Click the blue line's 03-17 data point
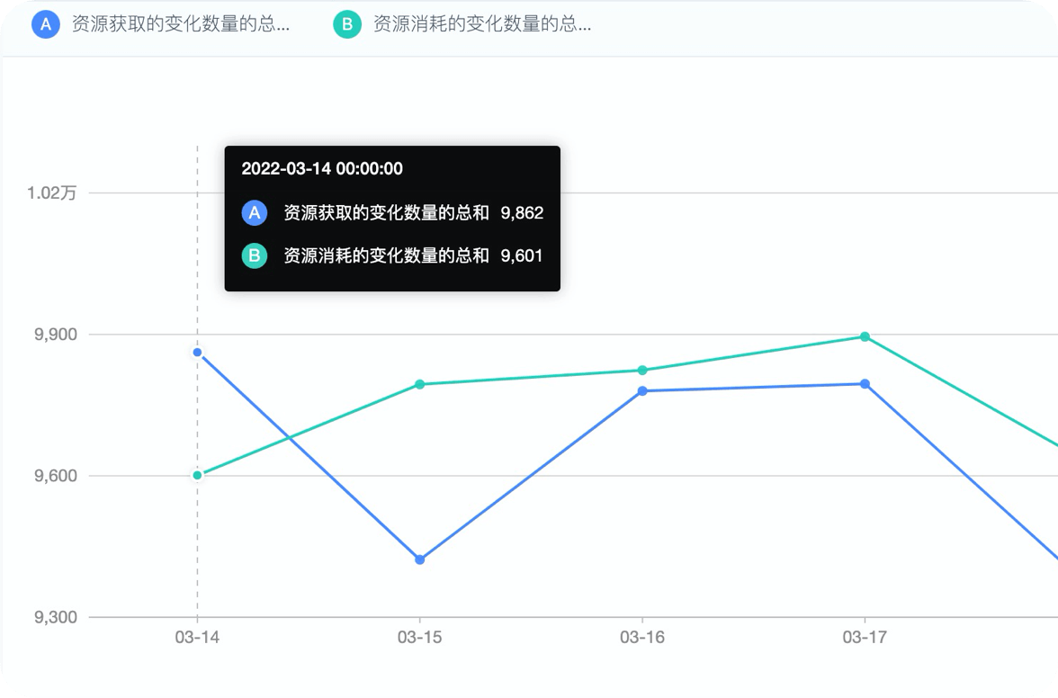The width and height of the screenshot is (1058, 698). (x=865, y=384)
